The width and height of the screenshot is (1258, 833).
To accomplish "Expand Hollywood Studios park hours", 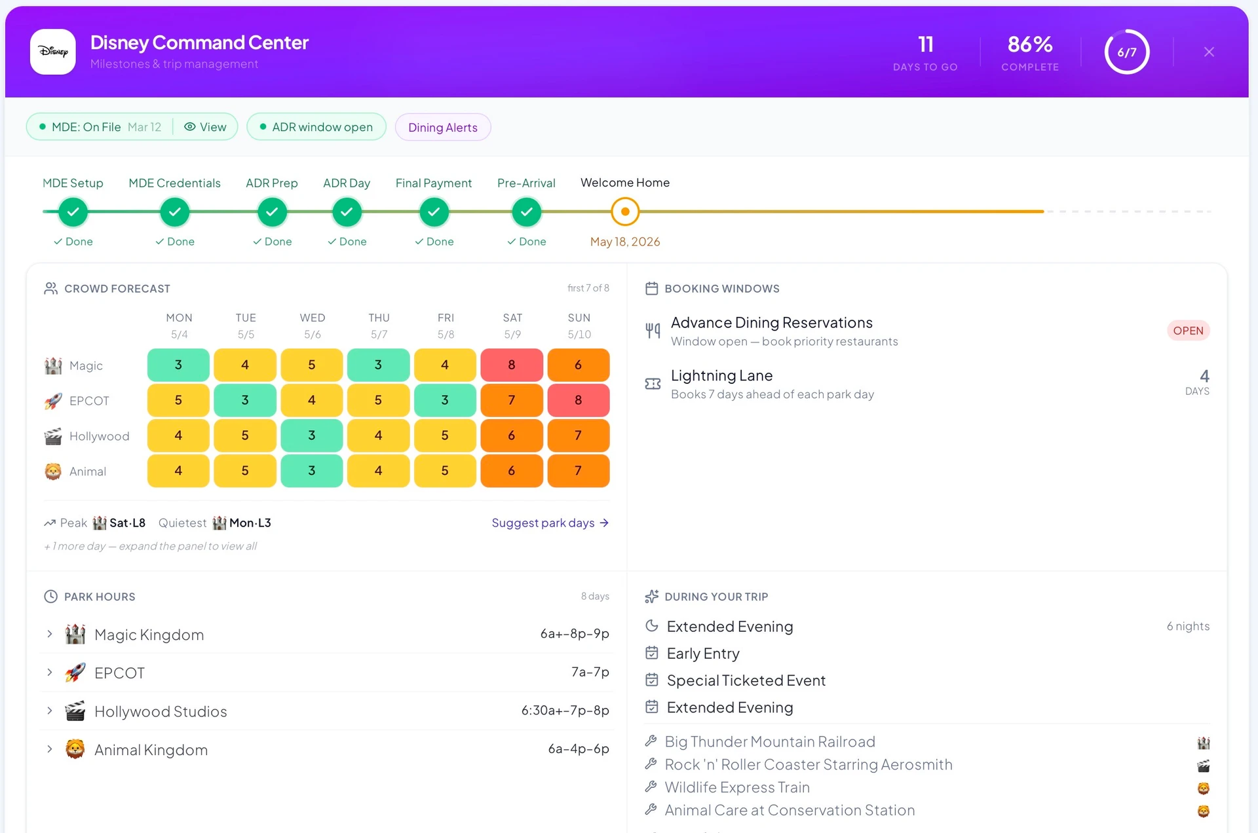I will [50, 711].
